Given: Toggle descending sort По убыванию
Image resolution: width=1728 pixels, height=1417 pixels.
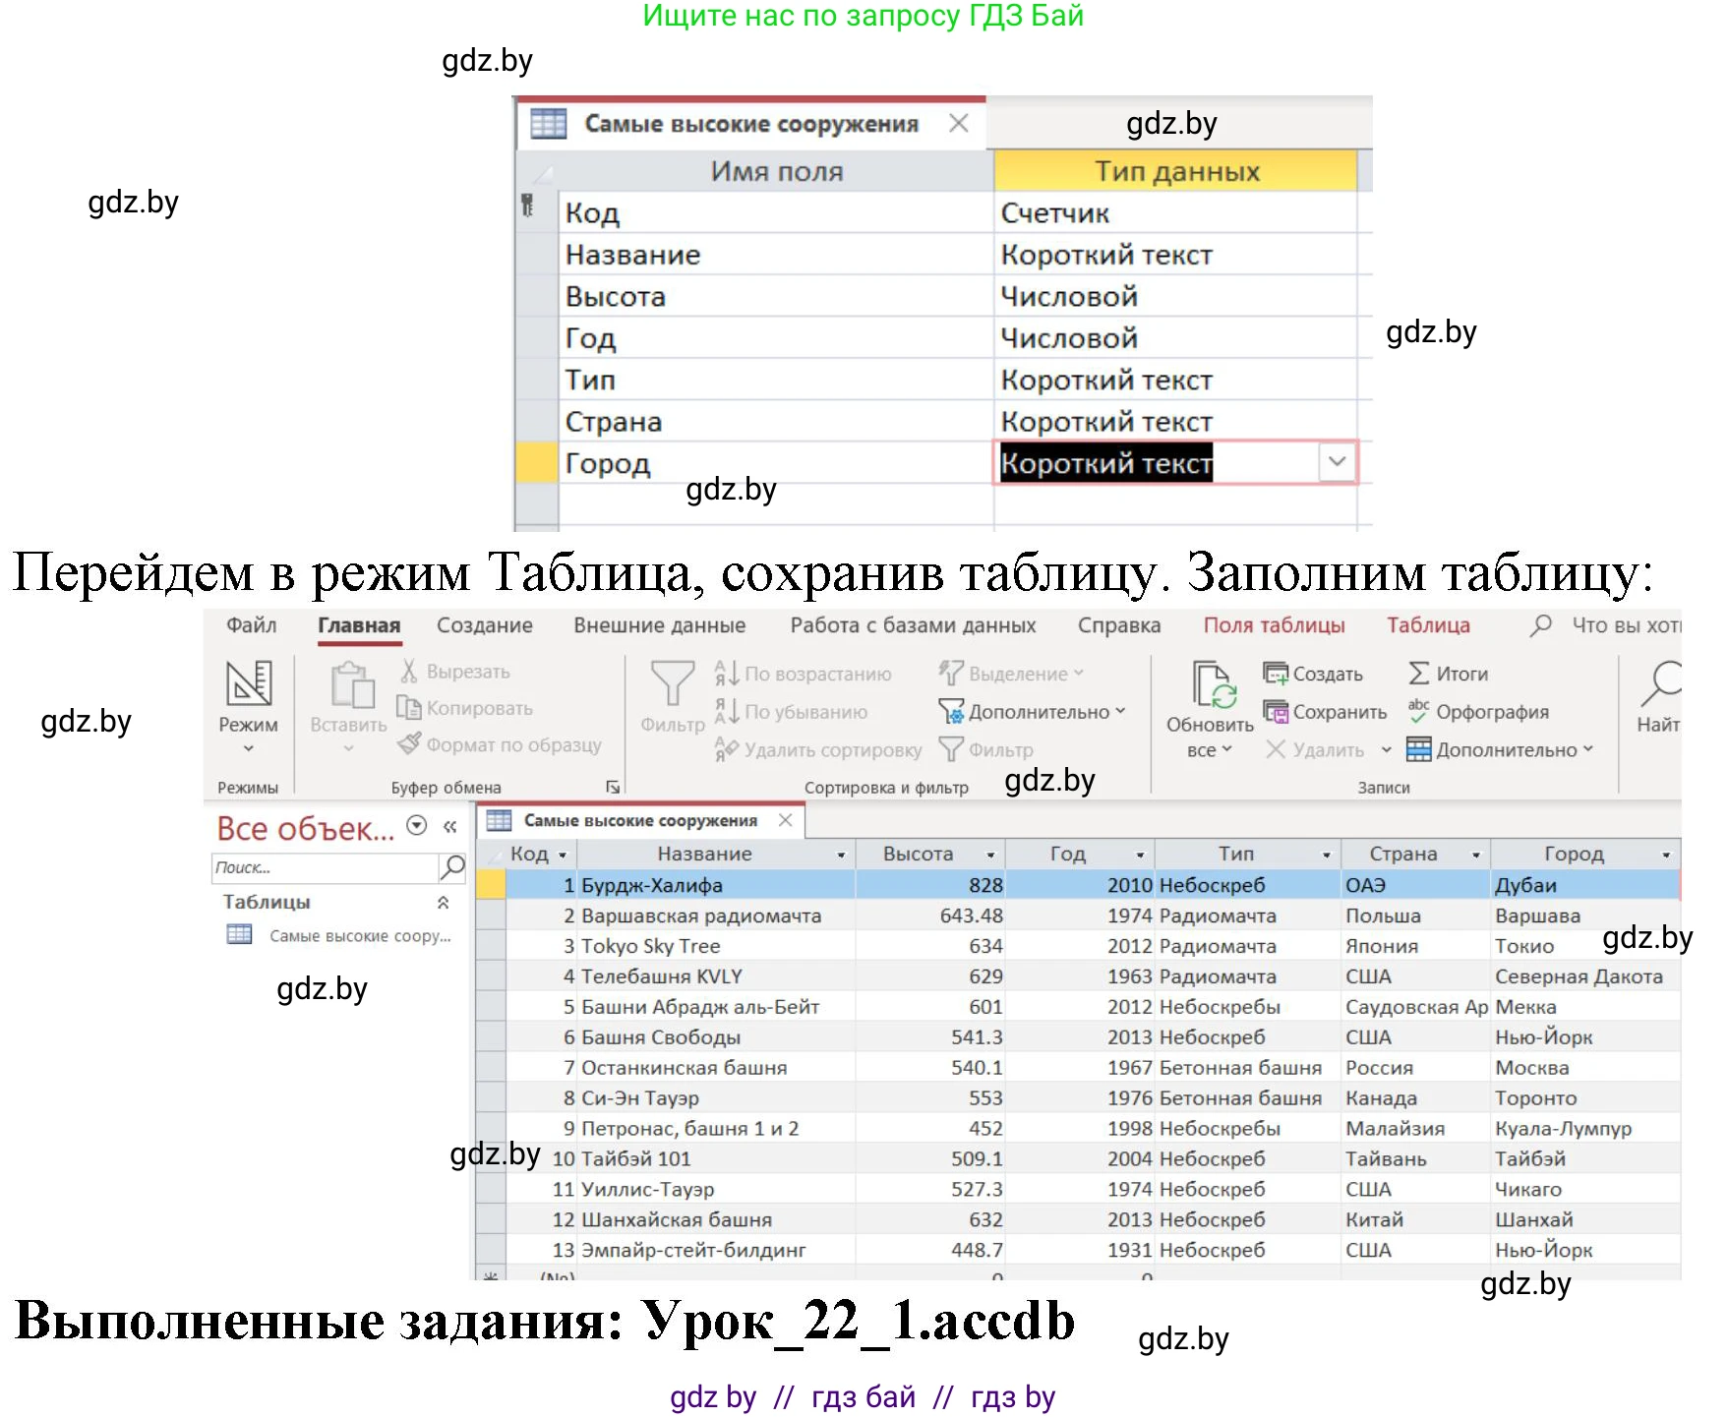Looking at the screenshot, I should (x=726, y=711).
